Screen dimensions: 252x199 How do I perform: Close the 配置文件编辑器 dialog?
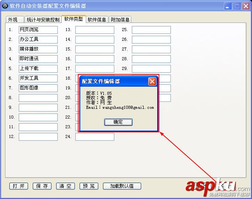coord(152,82)
